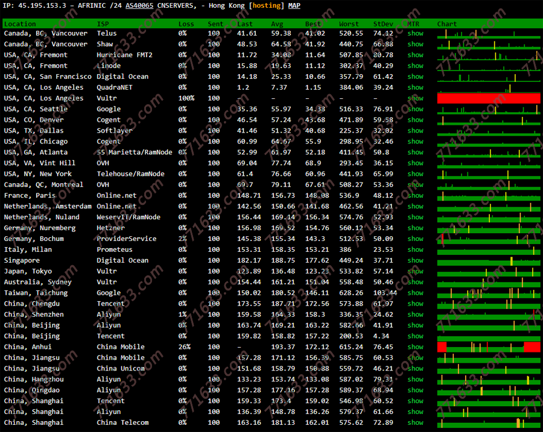Viewport: 543px width, 432px height.
Task: Show MTR for Nuremberg Hetzner row
Action: [x=415, y=228]
